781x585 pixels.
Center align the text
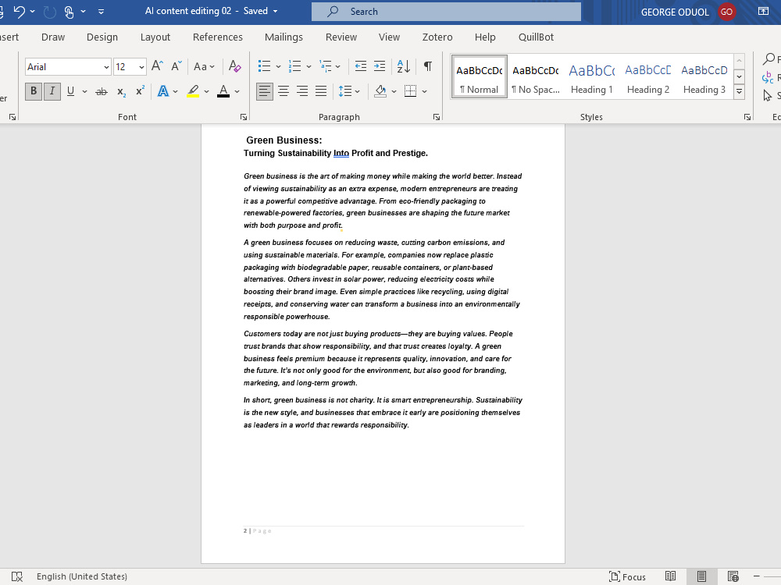(x=284, y=91)
